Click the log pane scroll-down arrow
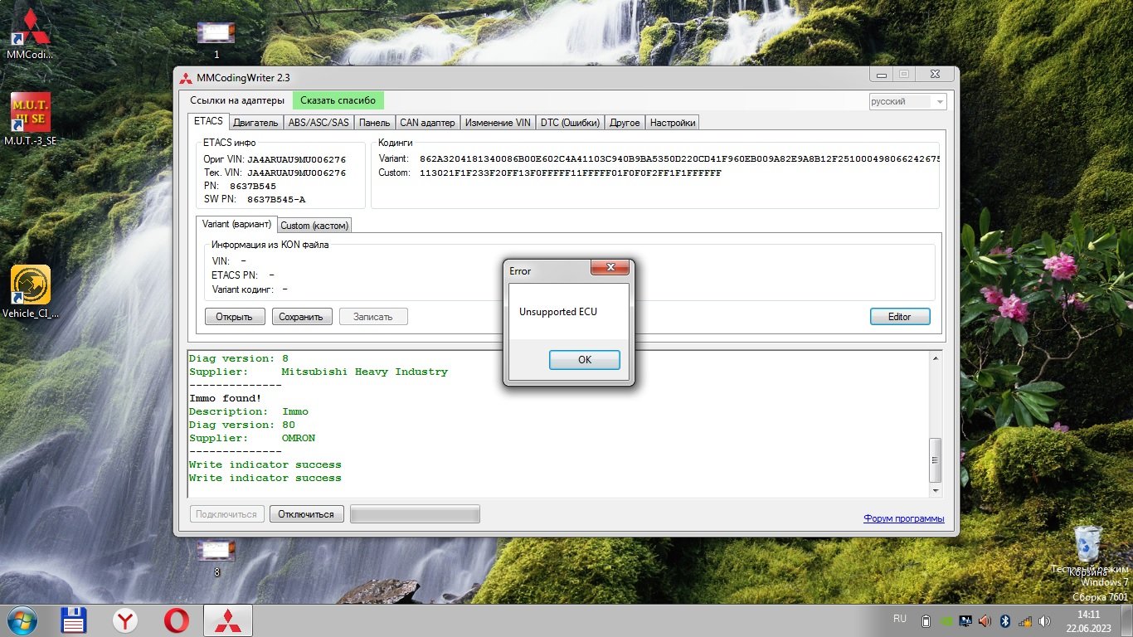Image resolution: width=1133 pixels, height=637 pixels. click(x=936, y=491)
